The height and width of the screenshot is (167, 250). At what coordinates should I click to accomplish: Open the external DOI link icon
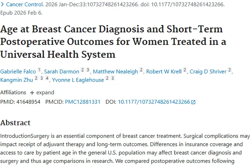pyautogui.click(x=193, y=102)
